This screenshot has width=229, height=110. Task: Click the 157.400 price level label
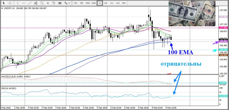pyautogui.click(x=223, y=17)
